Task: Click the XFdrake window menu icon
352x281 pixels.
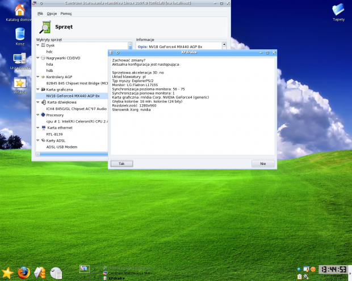Action: pyautogui.click(x=111, y=53)
